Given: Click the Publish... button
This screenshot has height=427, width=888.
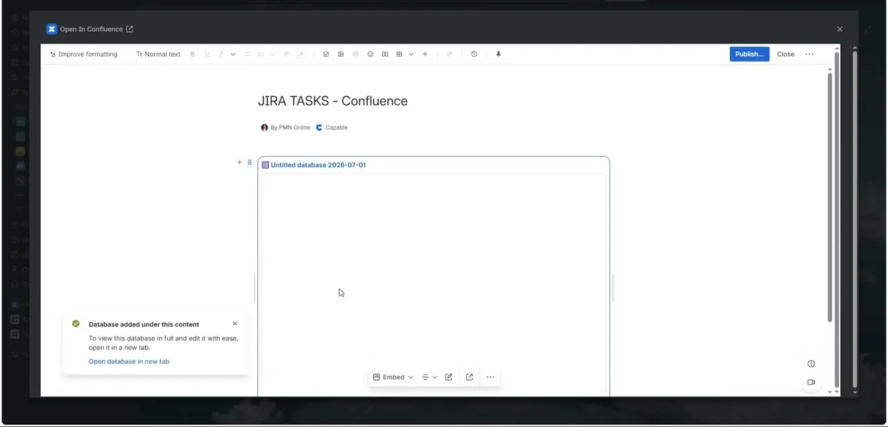Looking at the screenshot, I should coord(749,54).
